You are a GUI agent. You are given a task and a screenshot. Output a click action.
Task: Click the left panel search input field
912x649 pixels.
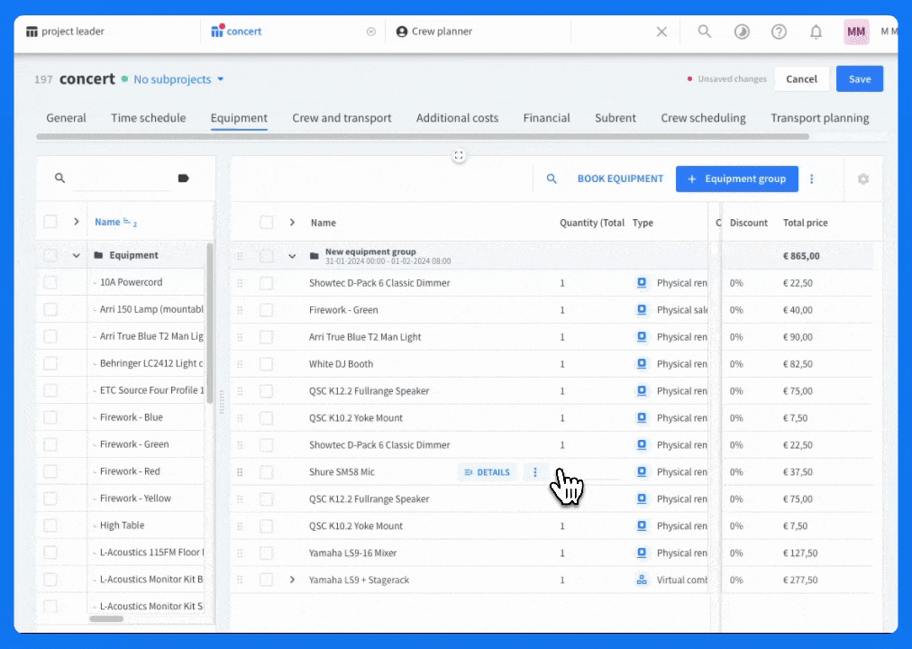121,178
